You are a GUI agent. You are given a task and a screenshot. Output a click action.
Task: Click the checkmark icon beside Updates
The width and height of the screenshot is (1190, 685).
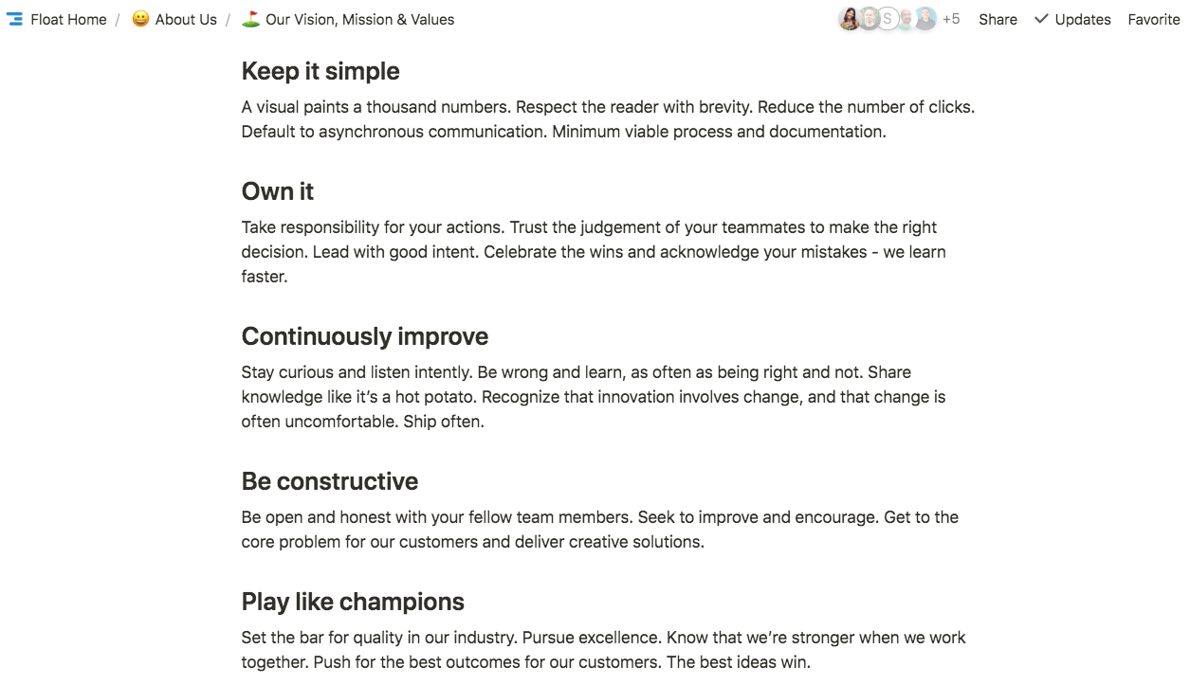[x=1041, y=19]
